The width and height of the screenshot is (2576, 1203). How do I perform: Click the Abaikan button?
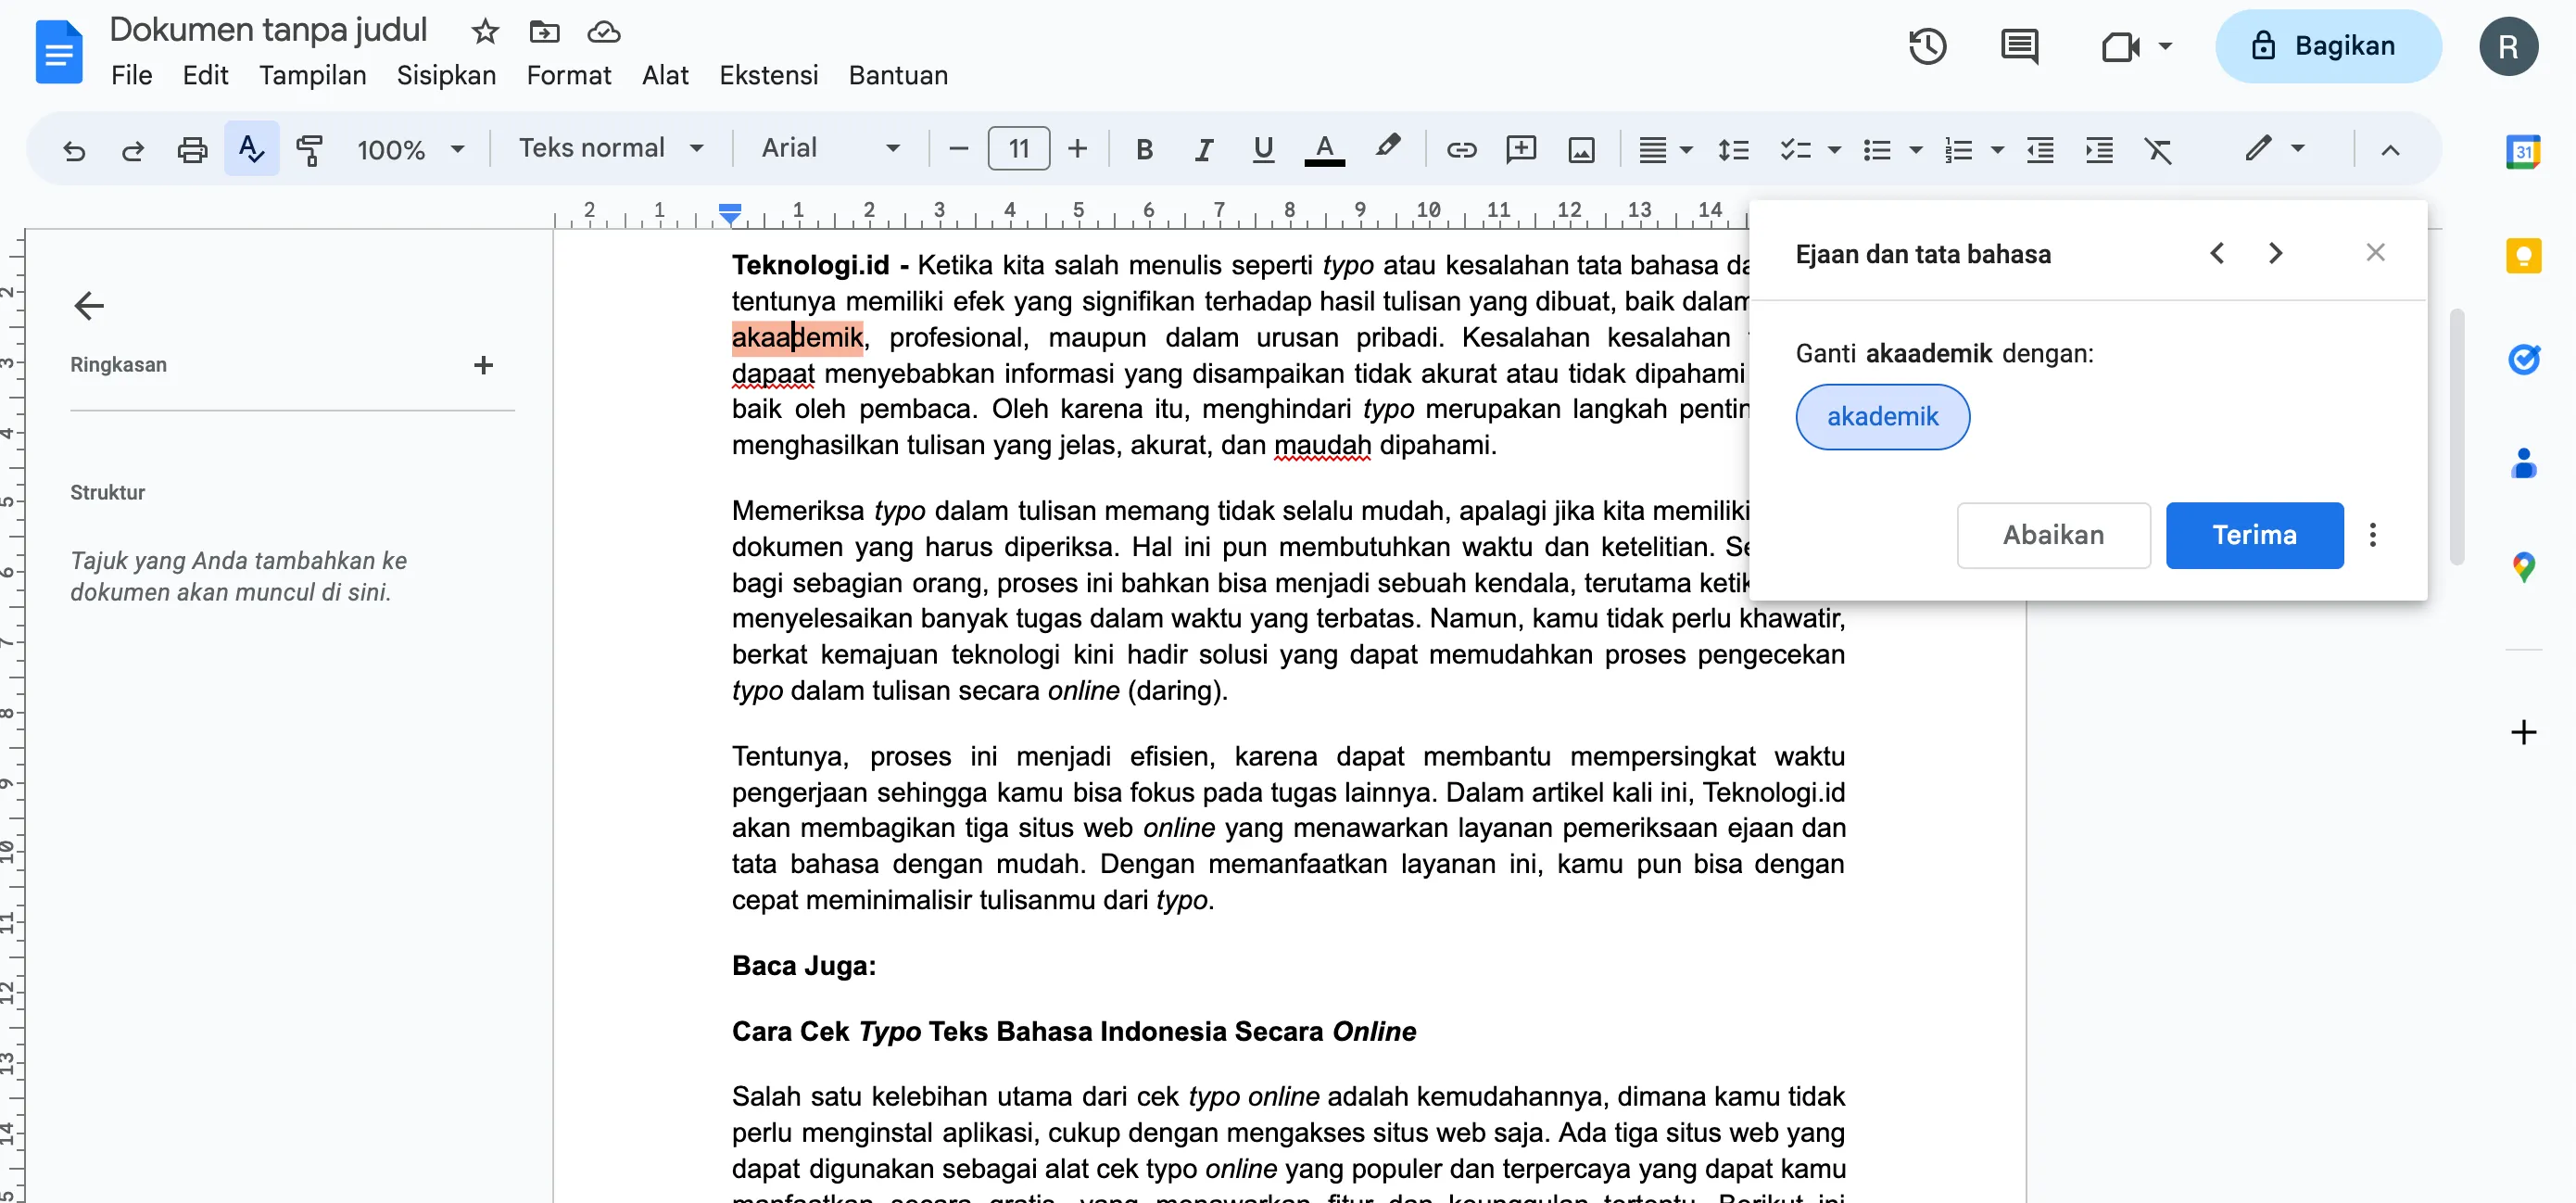[x=2052, y=534]
